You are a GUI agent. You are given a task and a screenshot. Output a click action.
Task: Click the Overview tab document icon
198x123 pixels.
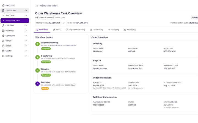tap(37, 30)
